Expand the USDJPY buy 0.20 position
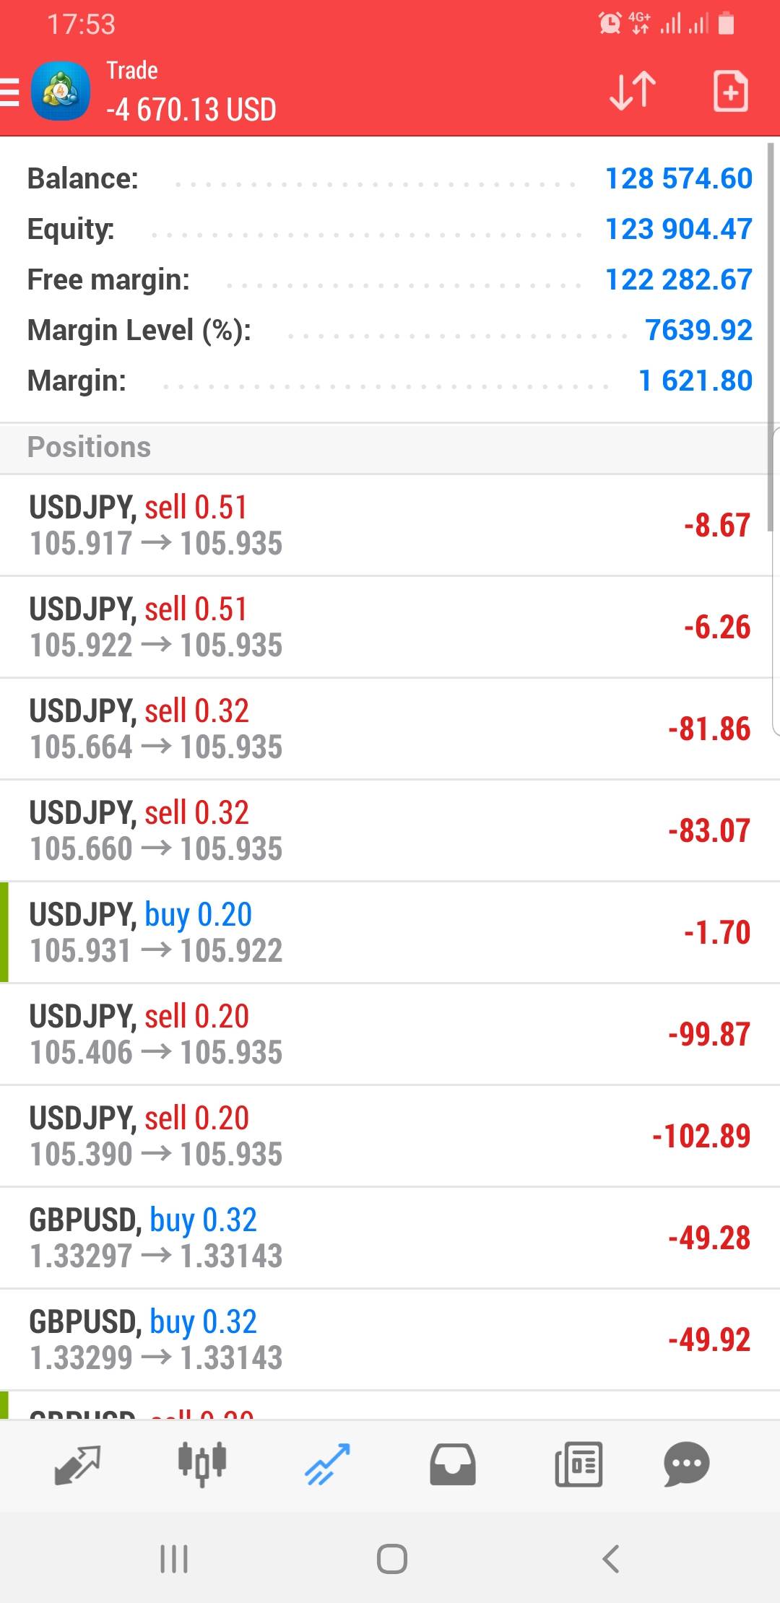The height and width of the screenshot is (1603, 780). pos(390,932)
